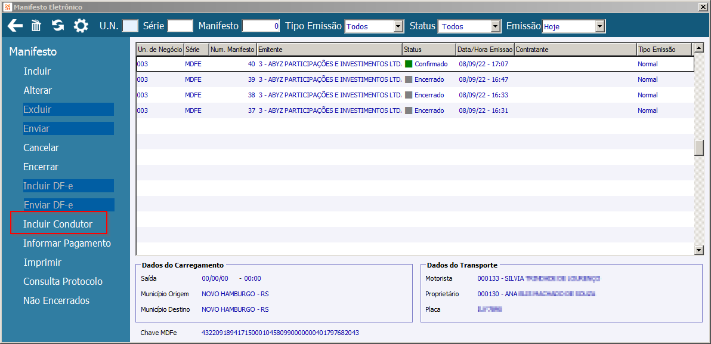This screenshot has height=344, width=711.
Task: Select the Excluir menu option
Action: point(69,109)
